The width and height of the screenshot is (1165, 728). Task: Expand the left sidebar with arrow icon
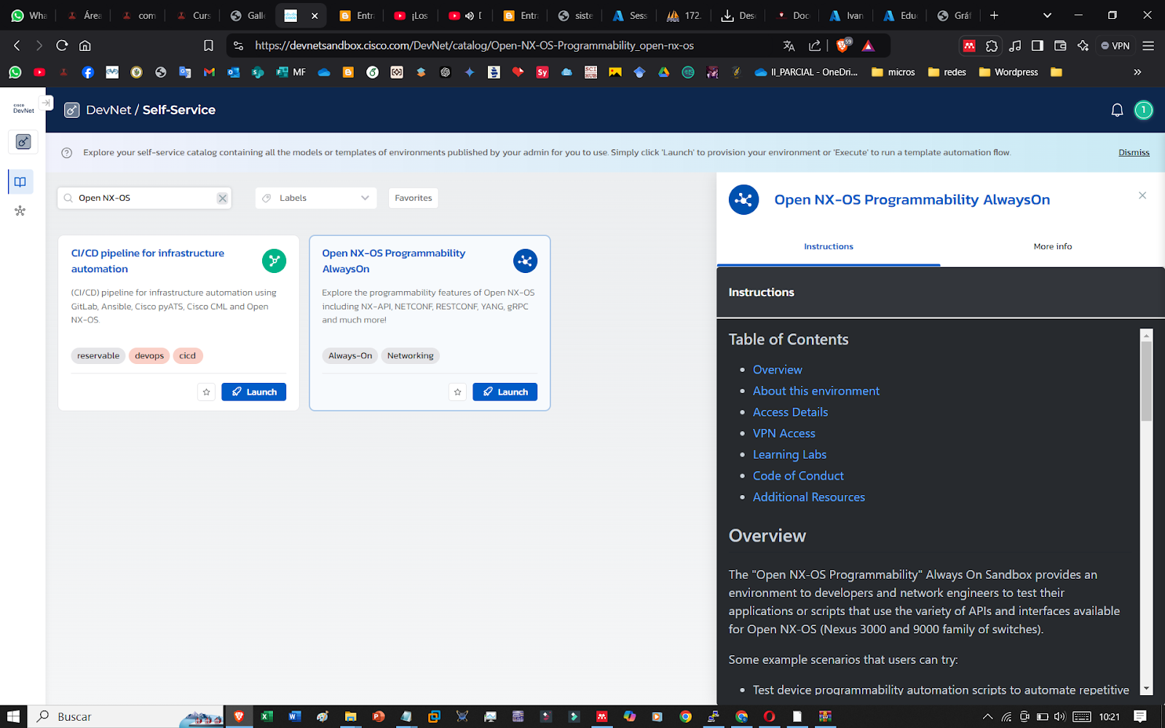[46, 103]
